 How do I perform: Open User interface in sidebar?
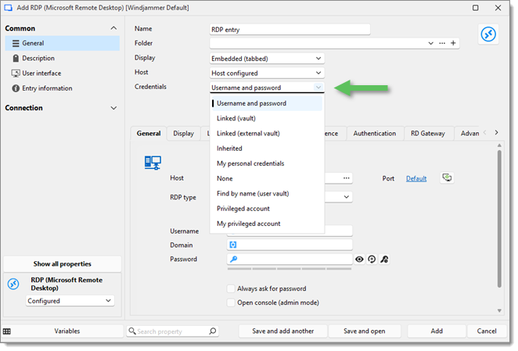click(63, 73)
